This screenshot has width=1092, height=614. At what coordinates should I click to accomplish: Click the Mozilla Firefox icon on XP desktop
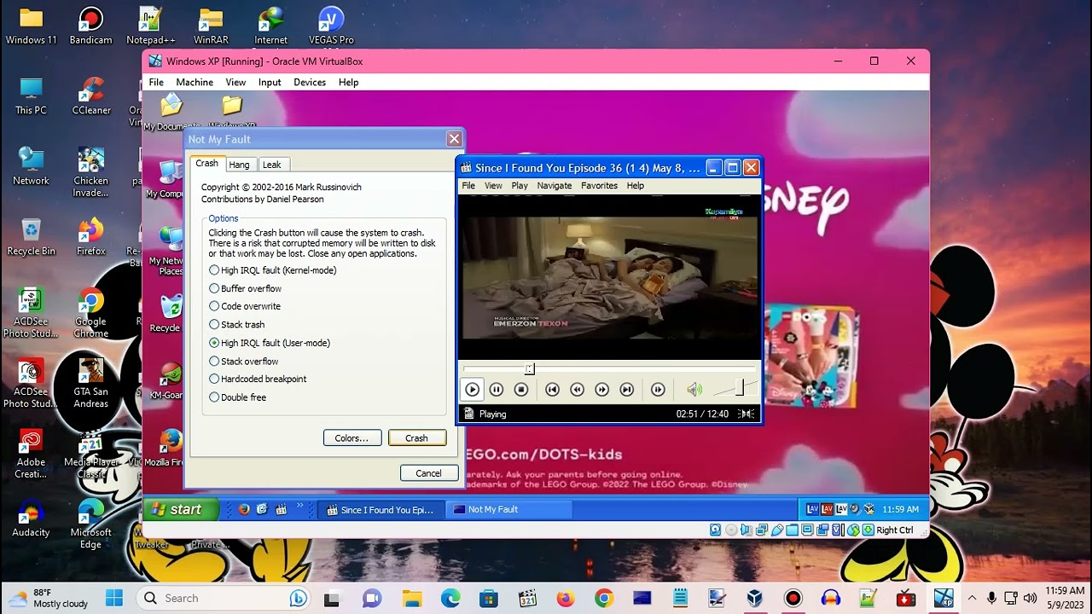click(170, 447)
